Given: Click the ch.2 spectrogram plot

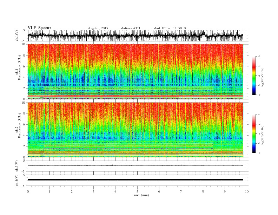Looking at the screenshot, I should click(x=135, y=130).
